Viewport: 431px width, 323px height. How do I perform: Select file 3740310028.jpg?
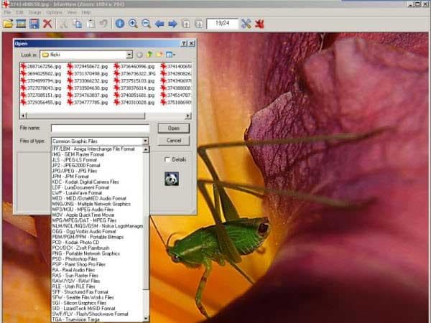pyautogui.click(x=134, y=102)
